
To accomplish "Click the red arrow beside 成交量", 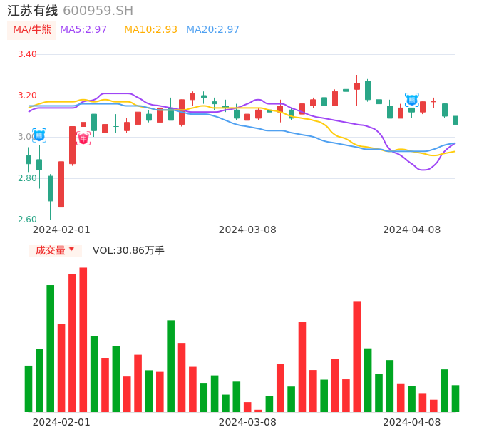I will 71,249.
